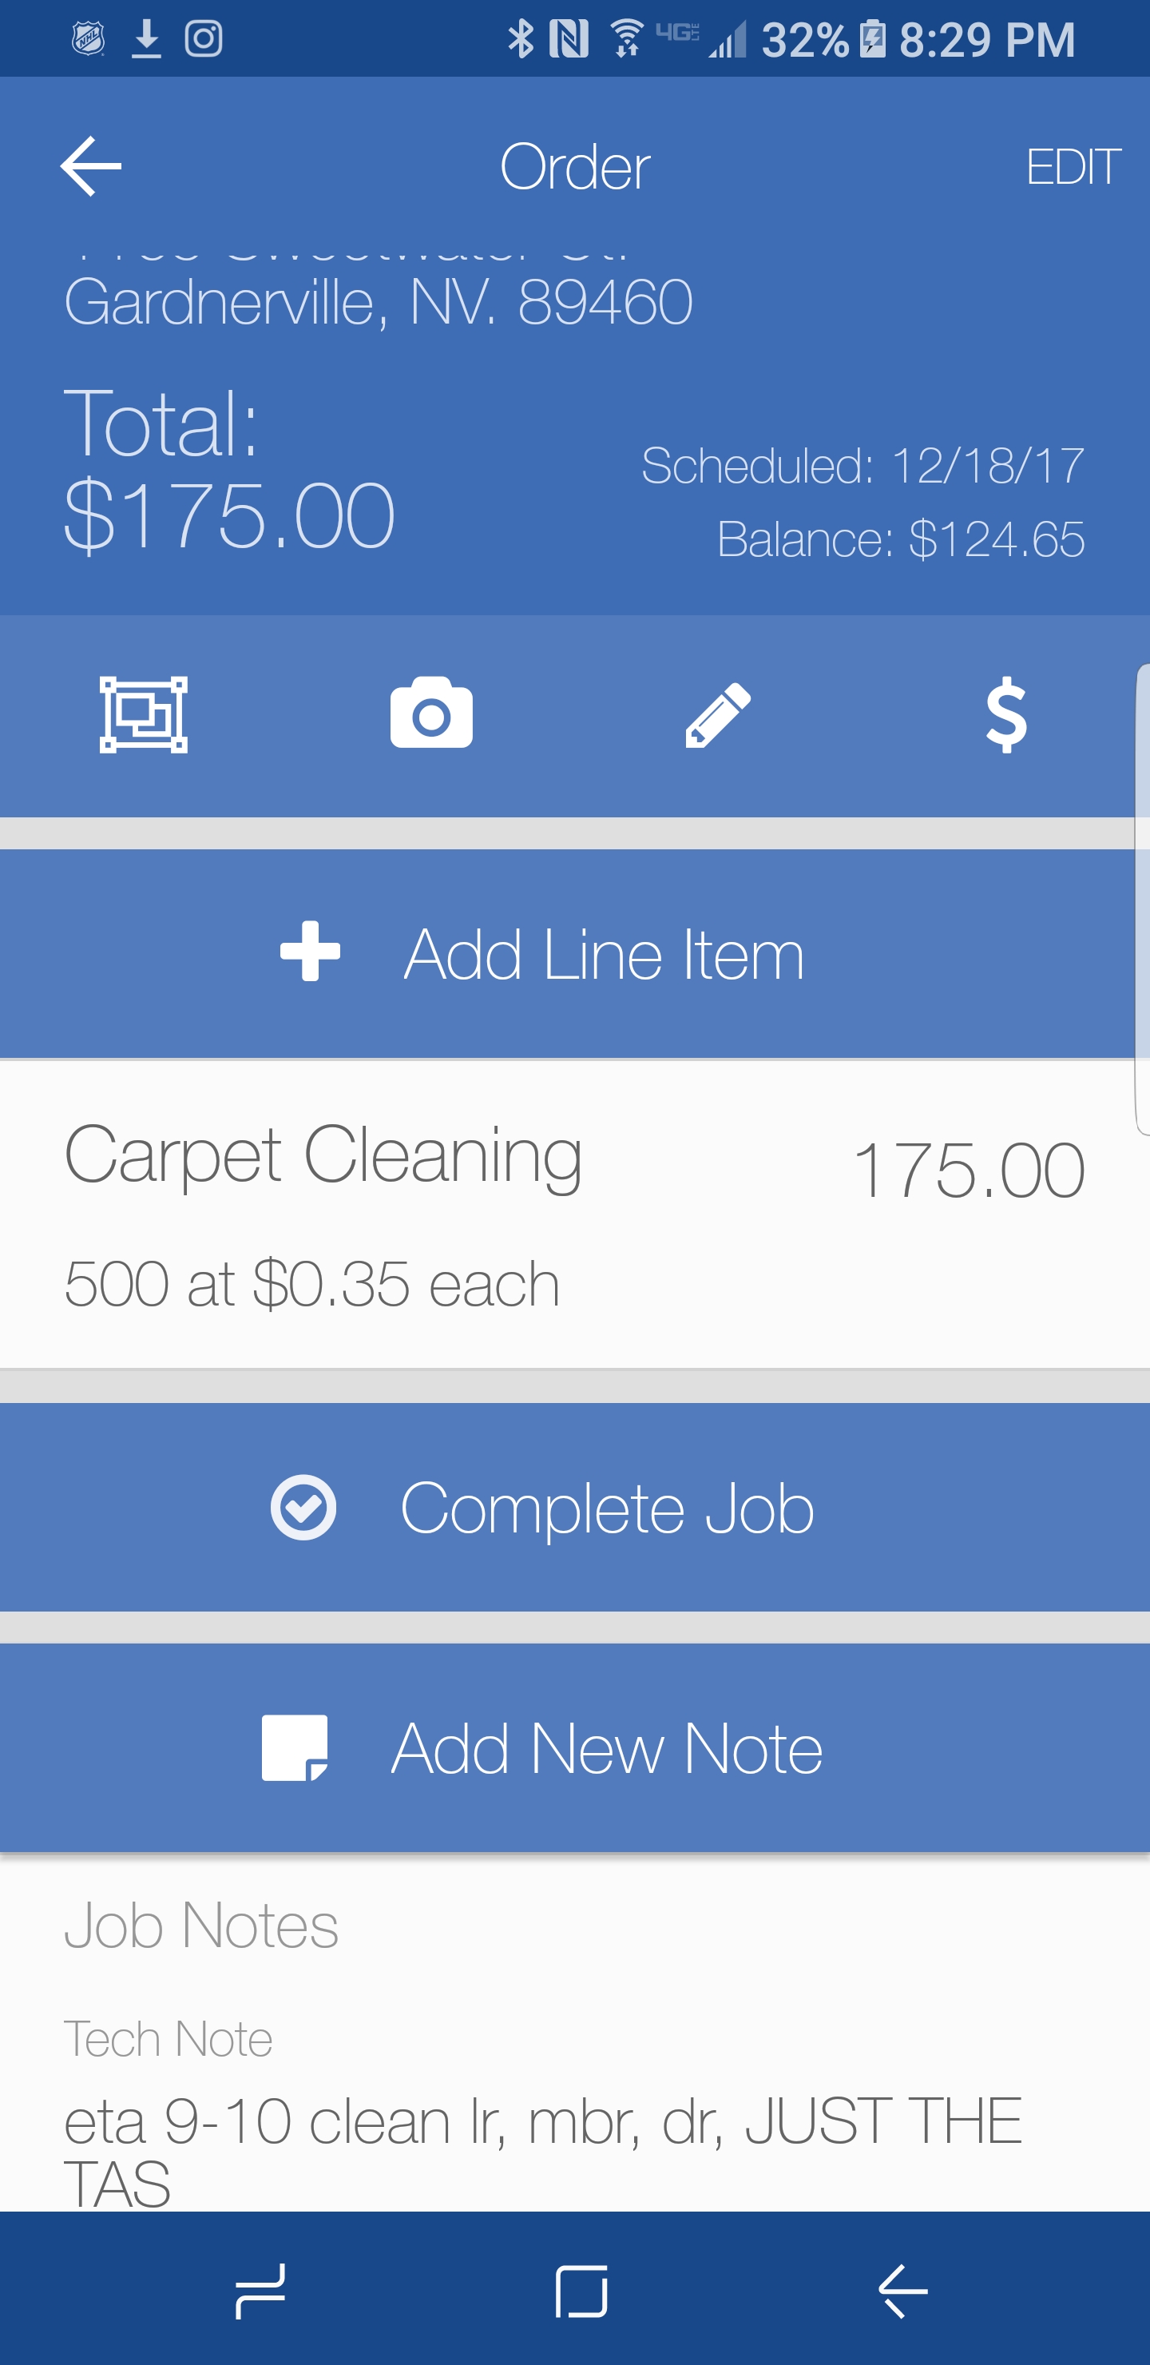The width and height of the screenshot is (1150, 2365).
Task: Tap the dollar sign payment icon
Action: (1006, 714)
